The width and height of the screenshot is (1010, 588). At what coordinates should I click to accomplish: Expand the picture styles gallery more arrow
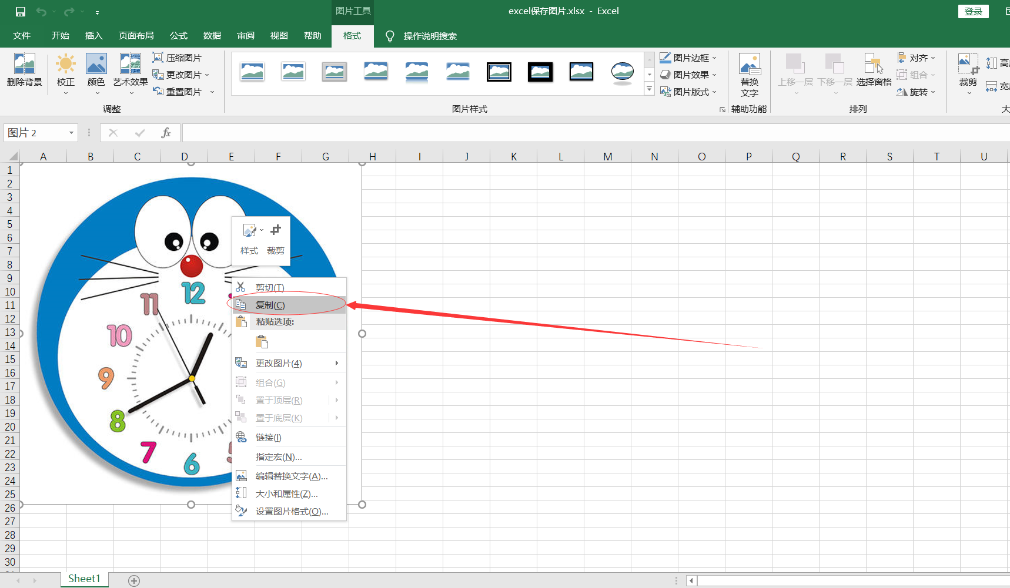click(x=650, y=89)
